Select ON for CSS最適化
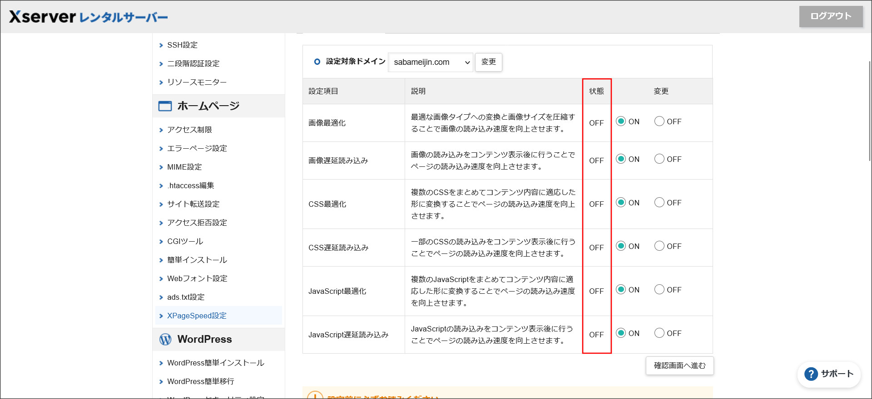Image resolution: width=872 pixels, height=399 pixels. click(621, 202)
